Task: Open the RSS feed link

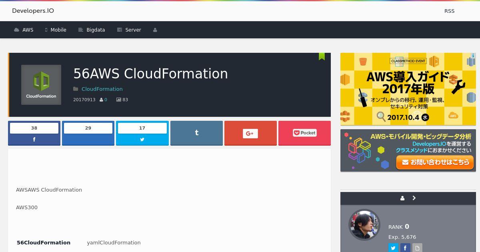Action: pos(449,11)
